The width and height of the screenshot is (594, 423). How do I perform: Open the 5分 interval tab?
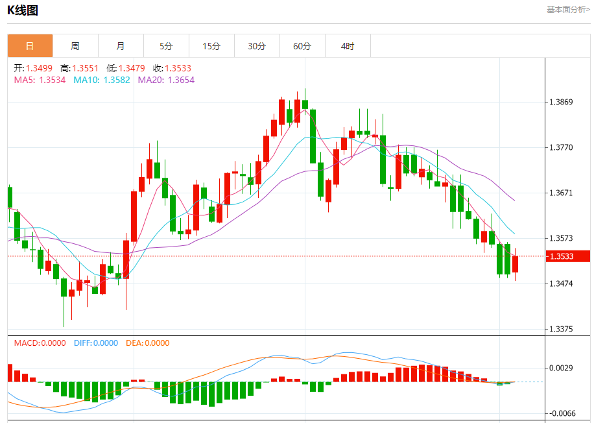pyautogui.click(x=166, y=46)
